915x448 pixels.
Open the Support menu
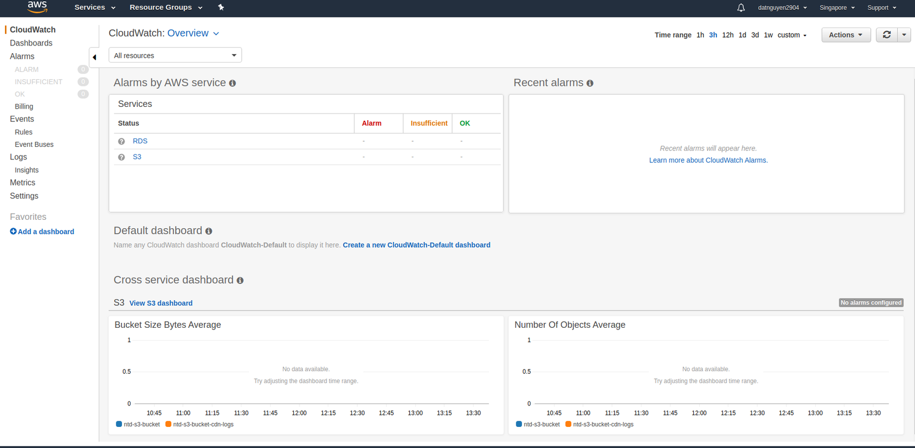coord(882,8)
